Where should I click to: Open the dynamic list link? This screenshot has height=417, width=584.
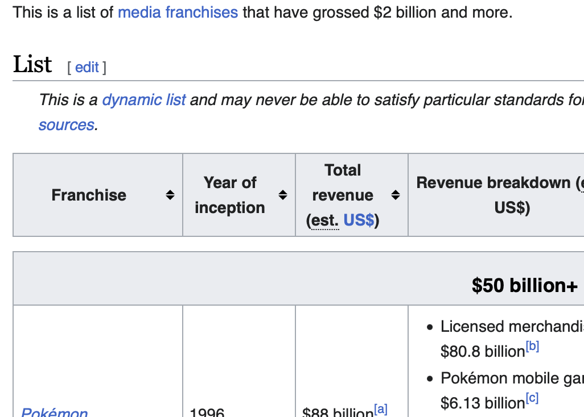pos(143,100)
